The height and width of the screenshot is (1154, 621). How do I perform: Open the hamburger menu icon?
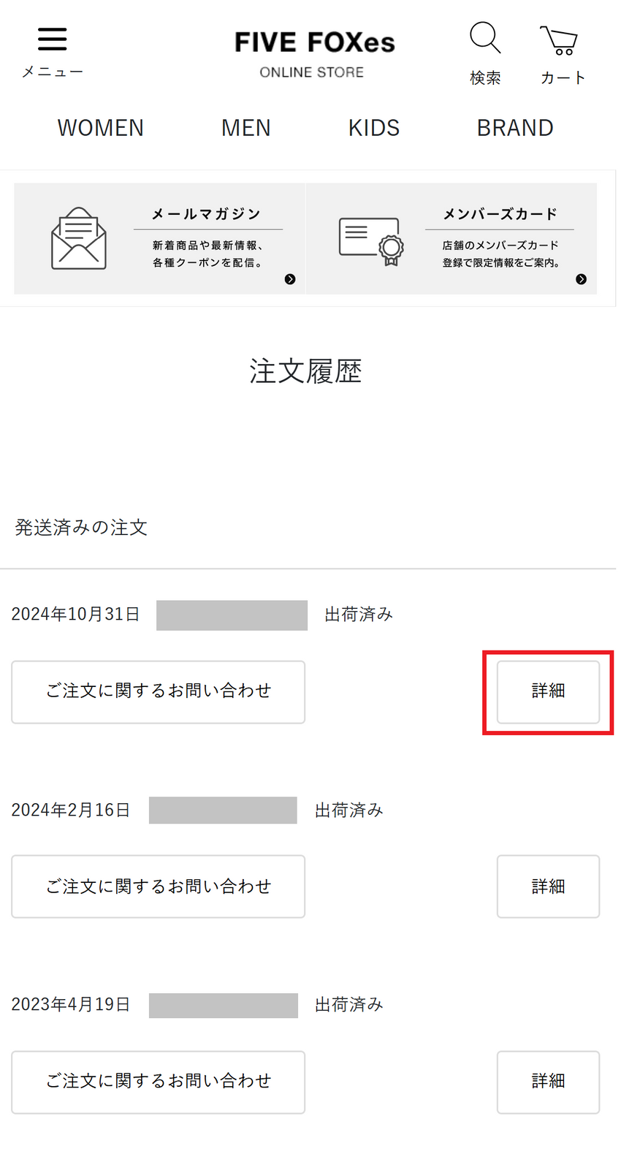[x=52, y=39]
